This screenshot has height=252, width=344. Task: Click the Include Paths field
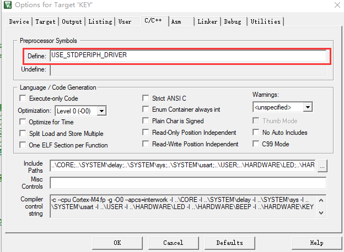pyautogui.click(x=182, y=165)
